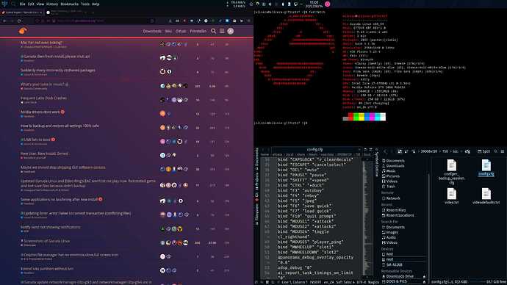The width and height of the screenshot is (507, 285).
Task: Open topic 'Notify-send not showing notifications'
Action: [51, 227]
